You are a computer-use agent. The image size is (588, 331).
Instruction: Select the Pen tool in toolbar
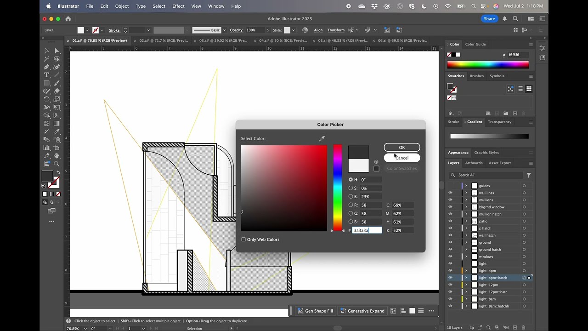46,67
